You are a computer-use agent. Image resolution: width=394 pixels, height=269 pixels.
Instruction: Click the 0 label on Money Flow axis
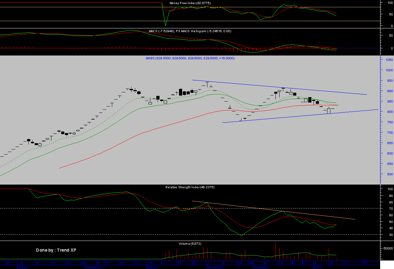391,26
